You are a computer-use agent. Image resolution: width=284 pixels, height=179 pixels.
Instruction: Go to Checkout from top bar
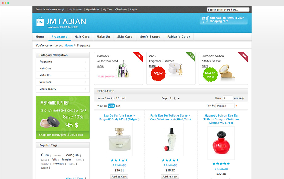(x=121, y=10)
